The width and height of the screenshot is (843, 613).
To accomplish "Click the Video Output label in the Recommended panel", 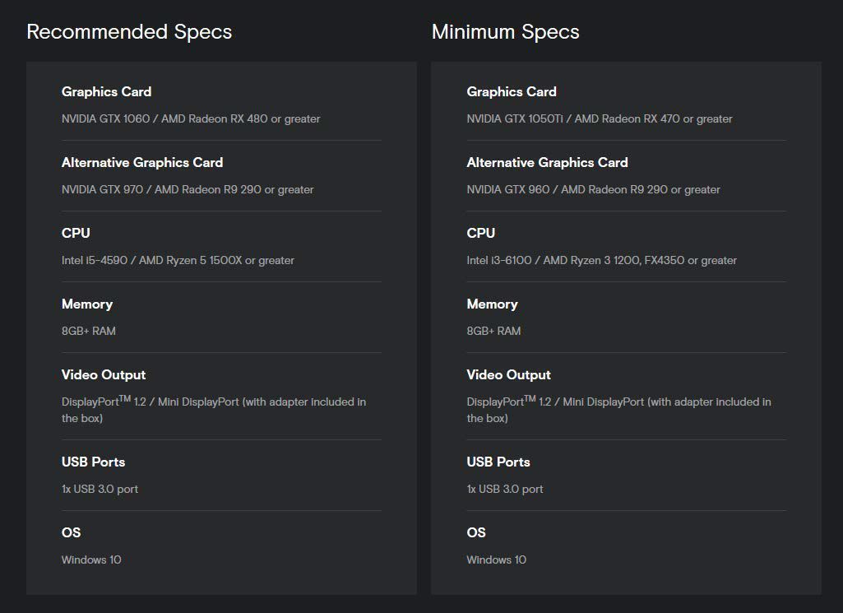I will pos(103,374).
